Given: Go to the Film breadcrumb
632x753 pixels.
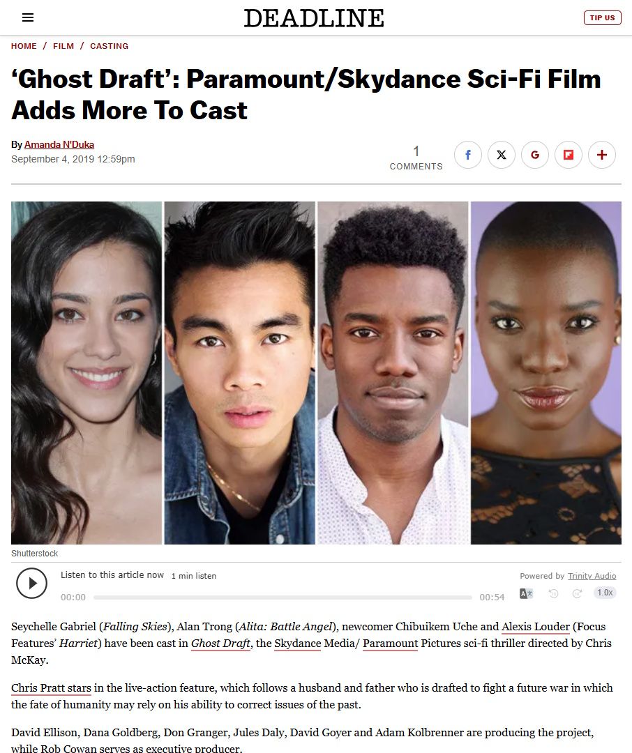Looking at the screenshot, I should coord(63,46).
